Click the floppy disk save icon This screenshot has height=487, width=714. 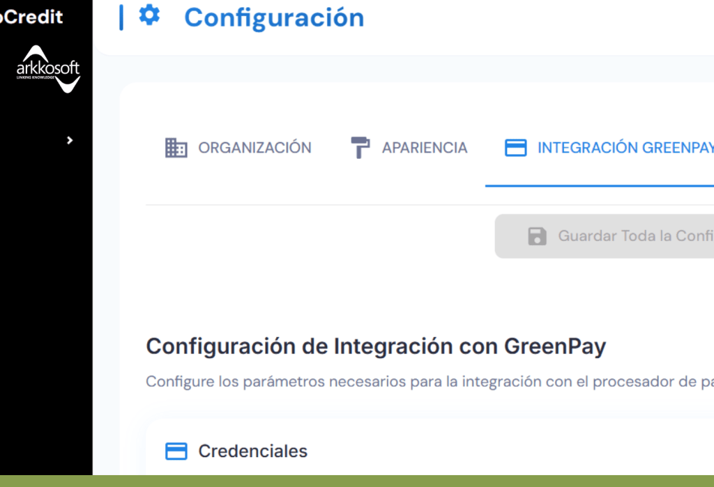pos(536,236)
